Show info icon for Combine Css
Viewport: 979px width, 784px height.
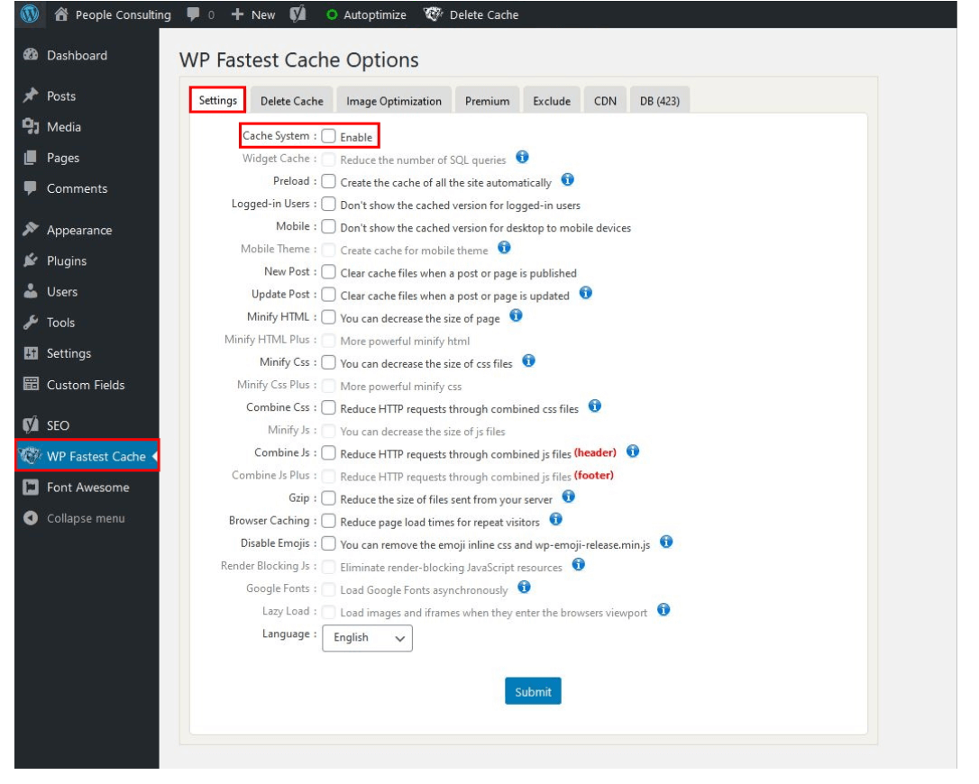[595, 406]
